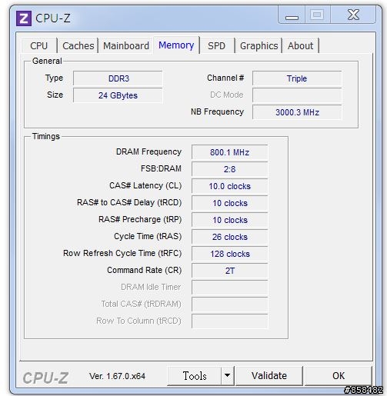Click the CPU-Z title bar text
This screenshot has width=387, height=396.
[53, 18]
